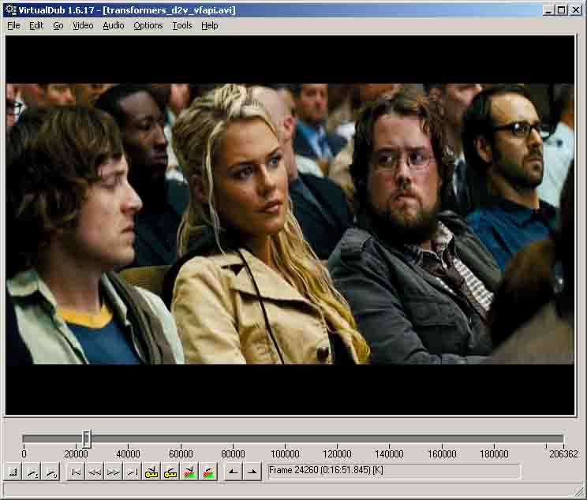Open the File menu

coord(13,25)
